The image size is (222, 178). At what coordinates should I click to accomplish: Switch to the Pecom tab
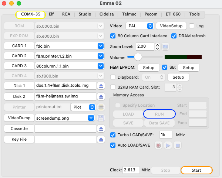pos(151,14)
